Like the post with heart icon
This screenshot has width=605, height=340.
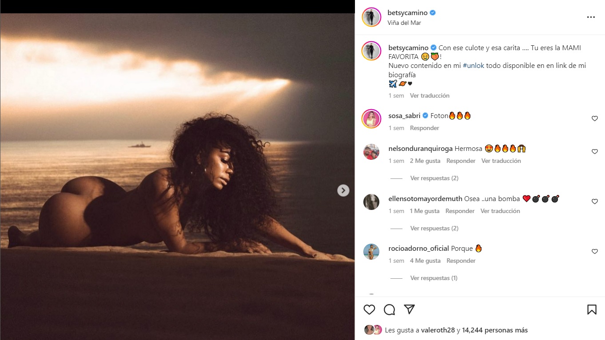[x=369, y=309]
